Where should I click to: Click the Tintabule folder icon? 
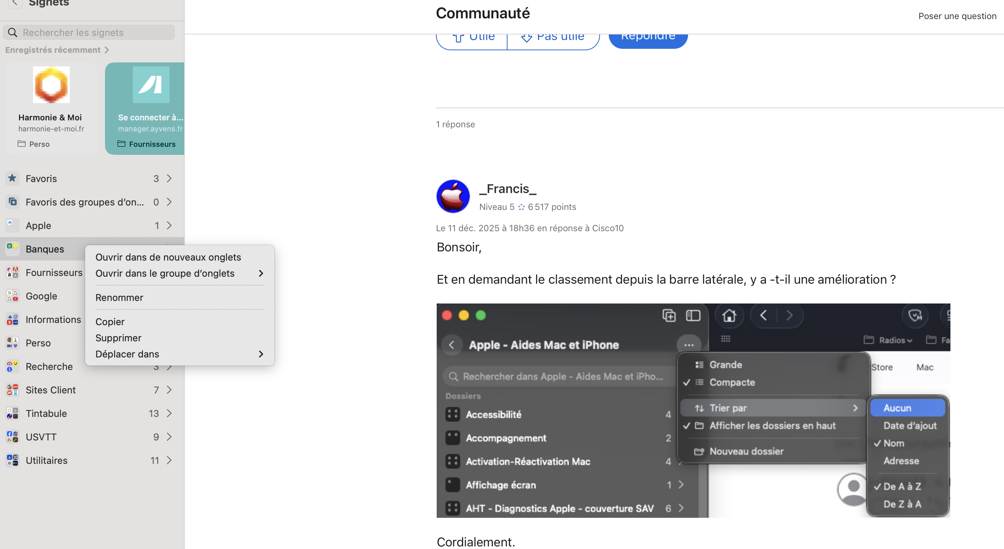12,414
